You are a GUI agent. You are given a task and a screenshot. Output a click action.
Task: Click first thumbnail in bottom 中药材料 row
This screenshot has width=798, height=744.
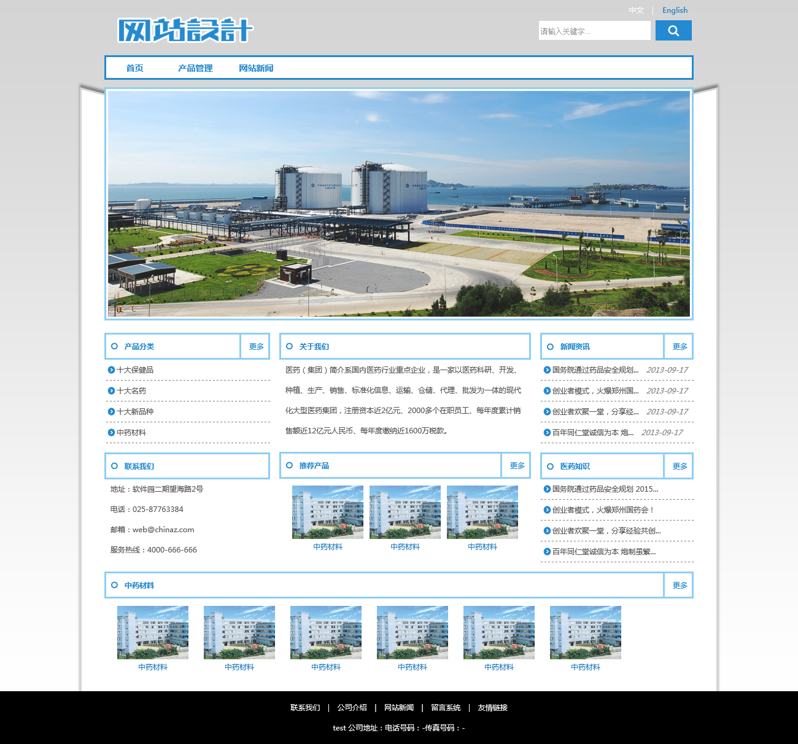point(153,632)
